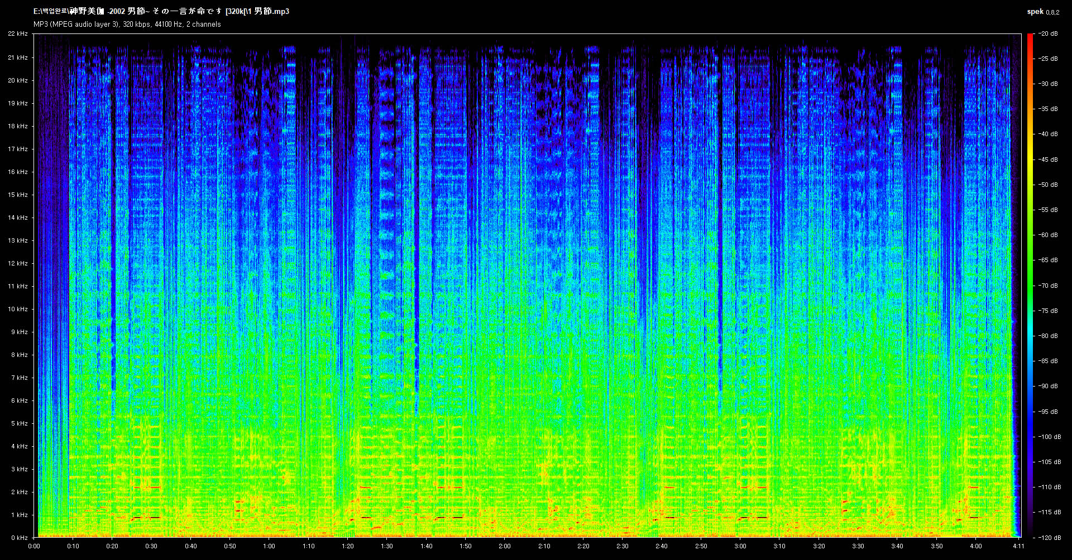Click the 20 kHz frequency label
Image resolution: width=1072 pixels, height=560 pixels.
pyautogui.click(x=18, y=80)
